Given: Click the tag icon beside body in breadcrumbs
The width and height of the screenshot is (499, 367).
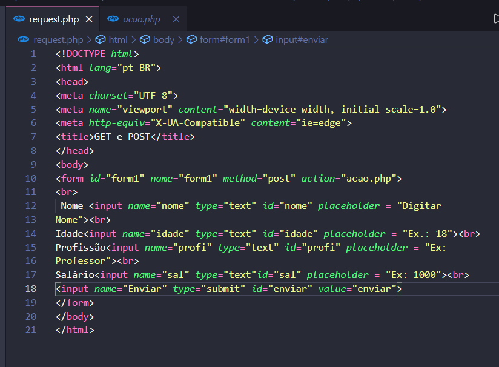Looking at the screenshot, I should [x=145, y=39].
